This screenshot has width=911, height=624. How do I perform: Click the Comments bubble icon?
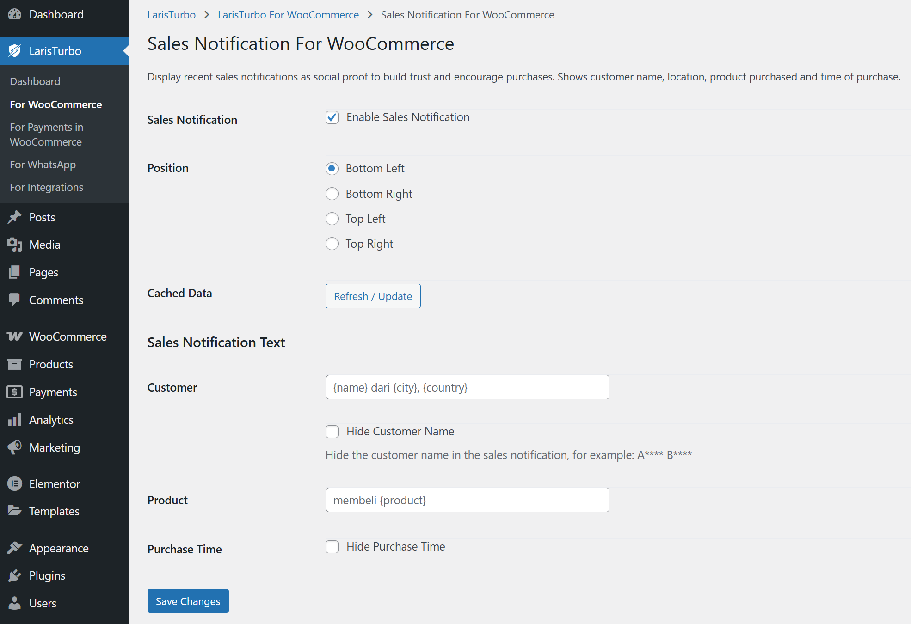coord(14,300)
